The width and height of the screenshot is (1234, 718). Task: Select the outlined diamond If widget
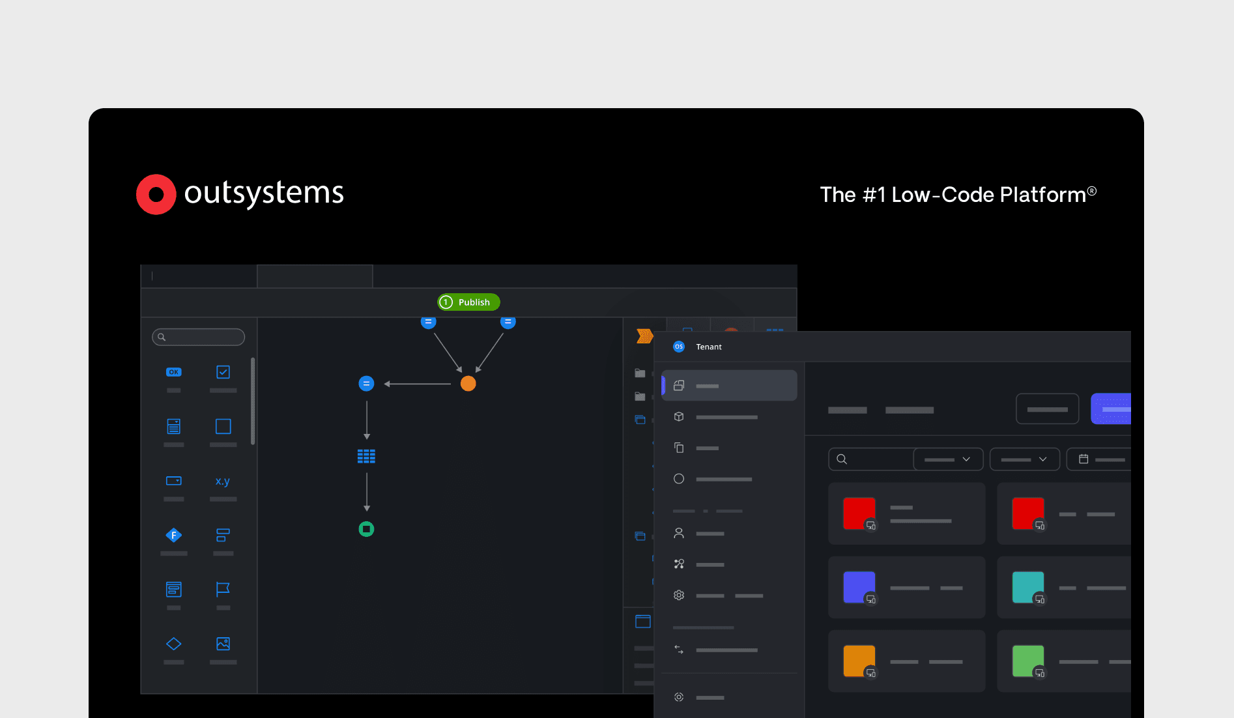(x=174, y=644)
